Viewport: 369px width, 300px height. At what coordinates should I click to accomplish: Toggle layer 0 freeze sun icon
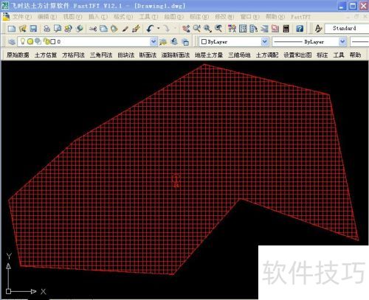click(30, 41)
